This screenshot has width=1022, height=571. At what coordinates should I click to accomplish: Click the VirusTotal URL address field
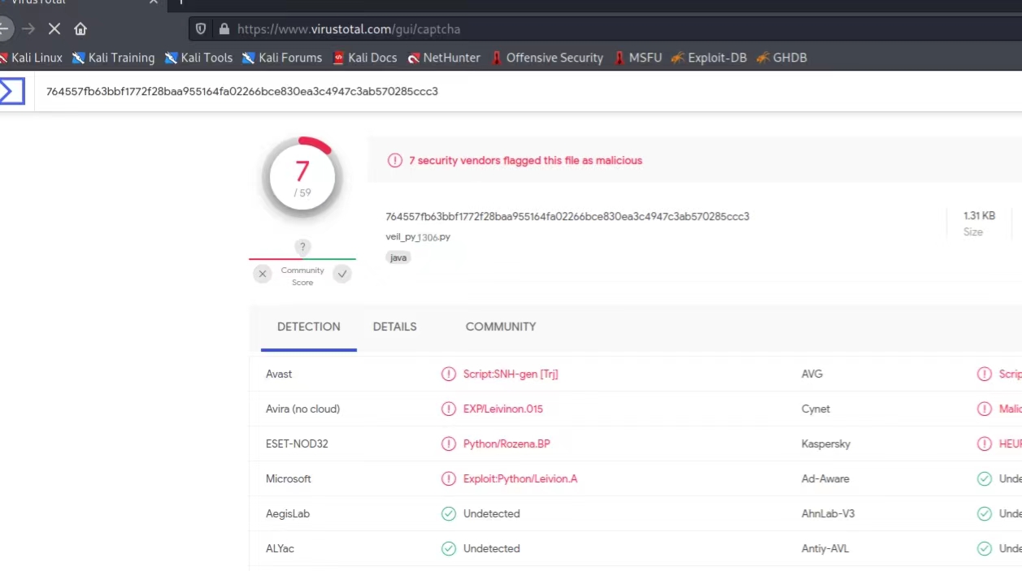(606, 29)
